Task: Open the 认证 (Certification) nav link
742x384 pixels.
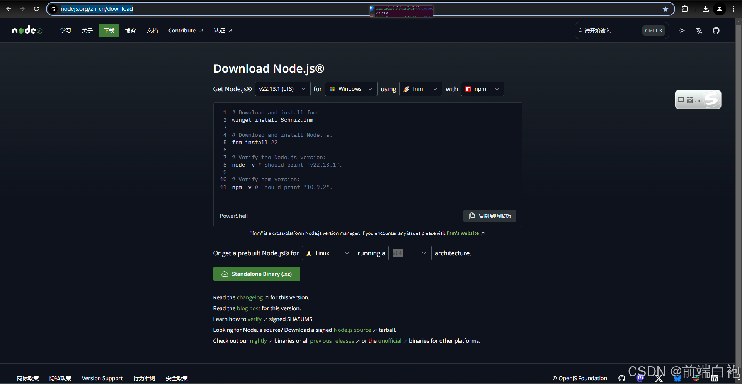Action: tap(223, 31)
